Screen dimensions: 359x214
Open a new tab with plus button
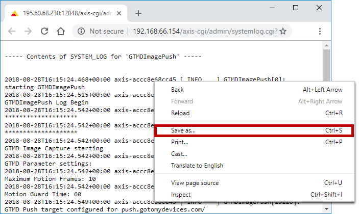(x=138, y=13)
